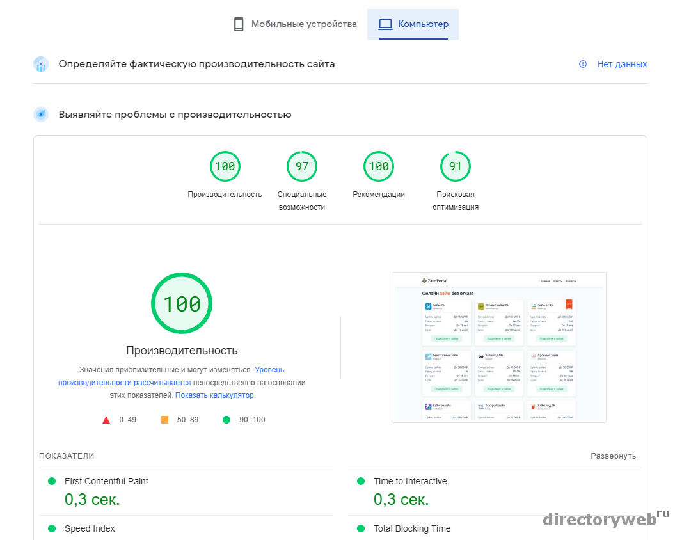Expand the Time to Interactive metric
The width and height of the screenshot is (675, 540).
(410, 481)
